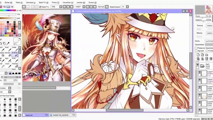The height and width of the screenshot is (120, 213).
Task: Open the Outros menu
Action: [x=93, y=2]
